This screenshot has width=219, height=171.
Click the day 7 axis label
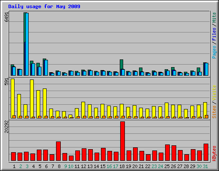[53, 166]
